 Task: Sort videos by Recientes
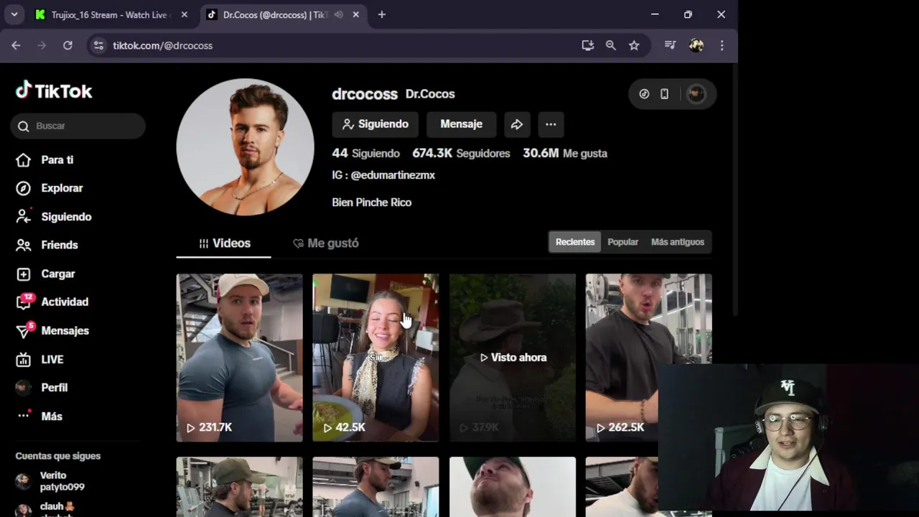(575, 242)
